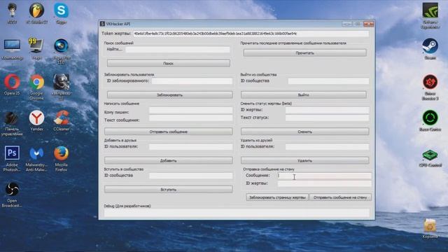The image size is (448, 252).
Task: Launch Steam from the desktop
Action: 430,46
